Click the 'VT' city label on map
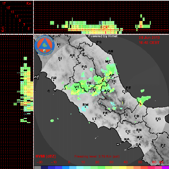This screenshot has width=169, height=169. click(77, 87)
